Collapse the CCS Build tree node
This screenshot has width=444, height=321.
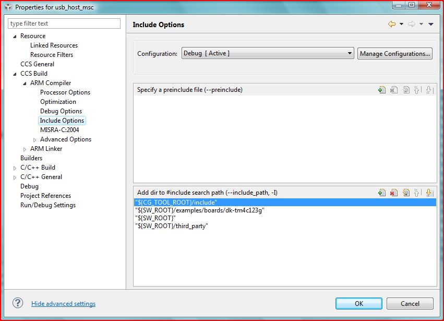tap(15, 74)
